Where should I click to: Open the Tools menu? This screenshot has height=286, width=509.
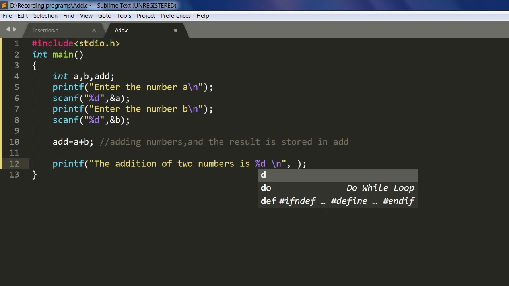[124, 16]
